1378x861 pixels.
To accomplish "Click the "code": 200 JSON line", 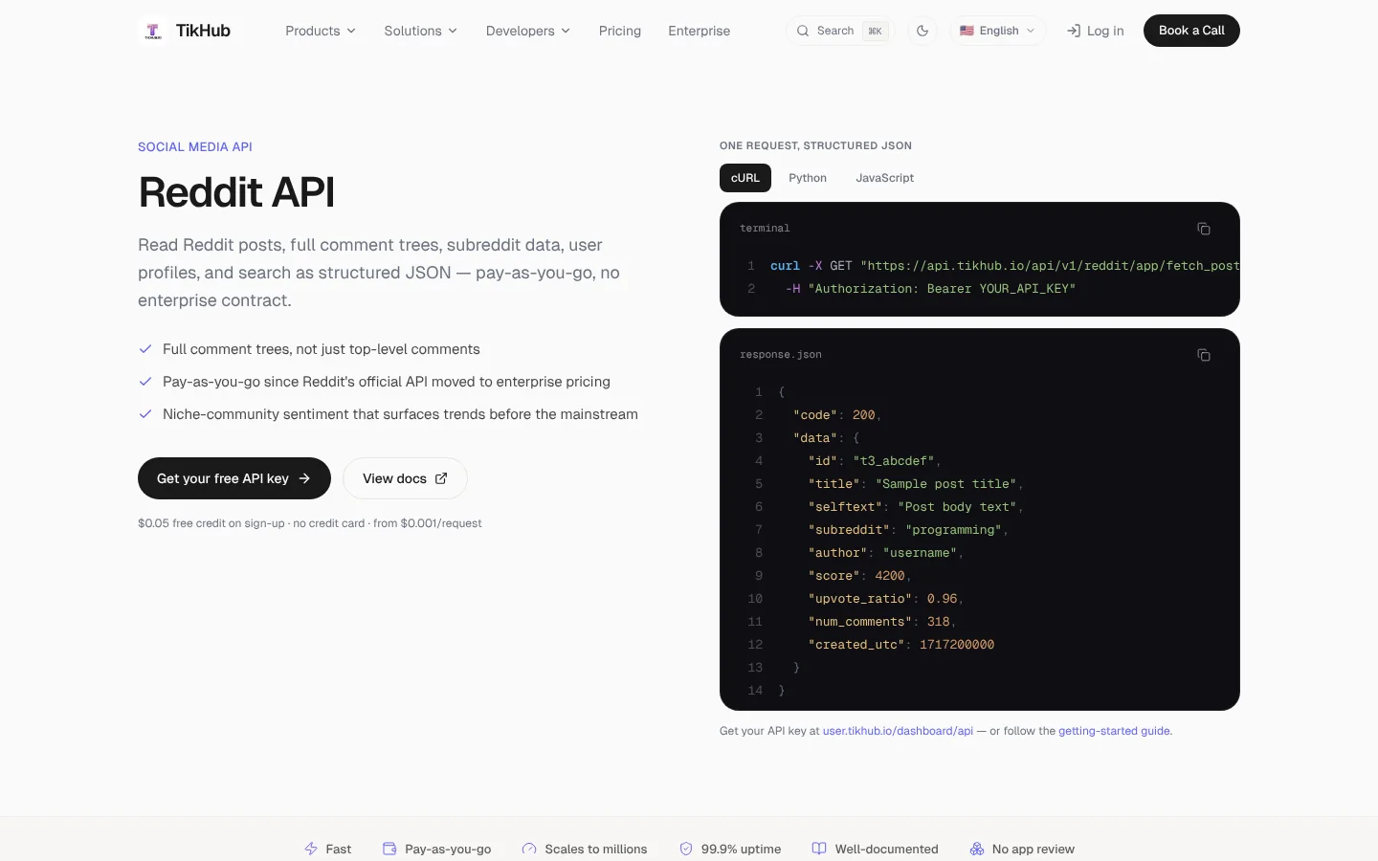I will (x=837, y=415).
